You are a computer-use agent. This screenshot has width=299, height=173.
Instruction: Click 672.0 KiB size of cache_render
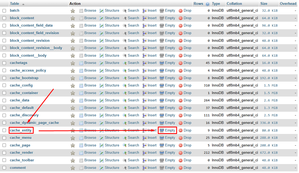click(x=269, y=153)
